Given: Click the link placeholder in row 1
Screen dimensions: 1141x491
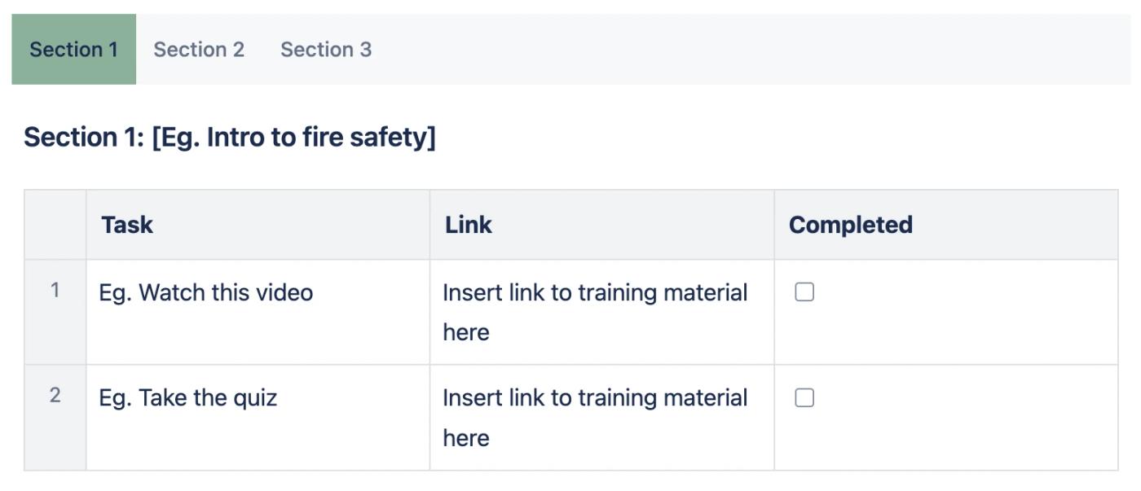Looking at the screenshot, I should click(594, 312).
